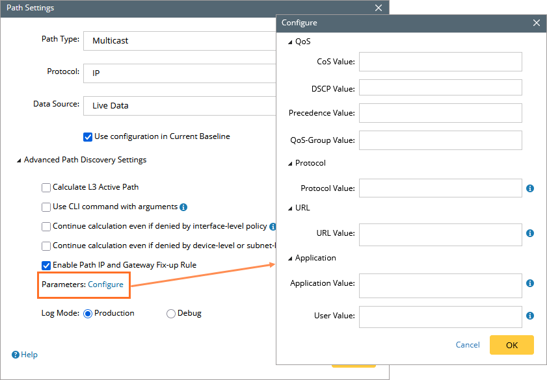Collapse the QoS section
The height and width of the screenshot is (380, 547).
(x=290, y=42)
